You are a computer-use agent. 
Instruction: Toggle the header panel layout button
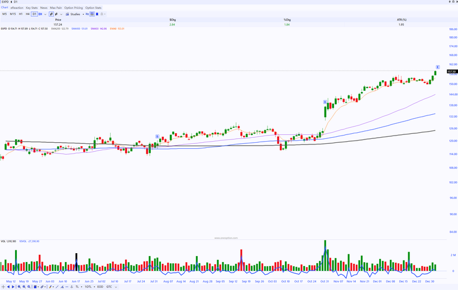[92, 14]
